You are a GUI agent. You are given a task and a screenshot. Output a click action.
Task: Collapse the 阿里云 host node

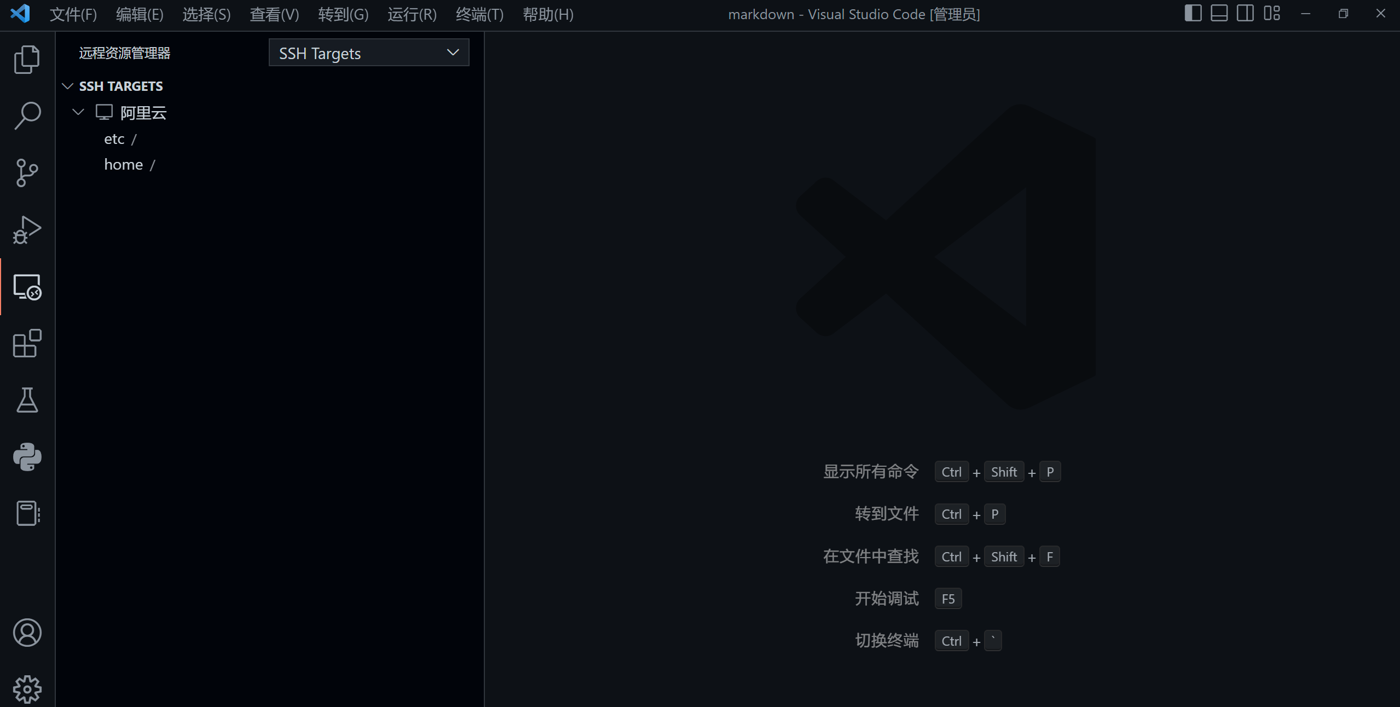78,112
